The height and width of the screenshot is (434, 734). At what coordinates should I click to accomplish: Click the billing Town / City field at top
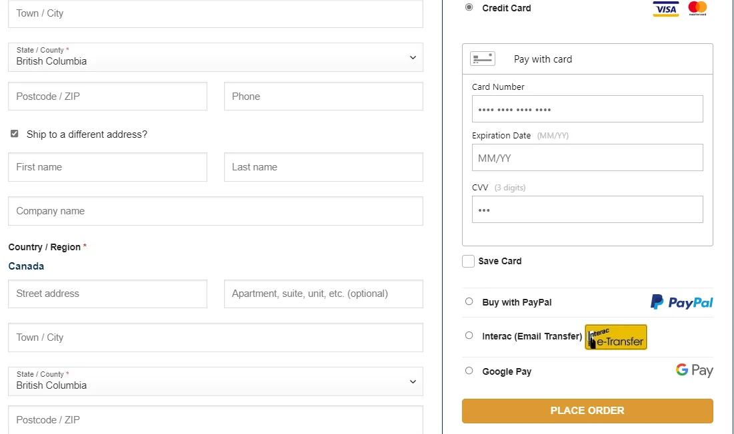pyautogui.click(x=215, y=13)
